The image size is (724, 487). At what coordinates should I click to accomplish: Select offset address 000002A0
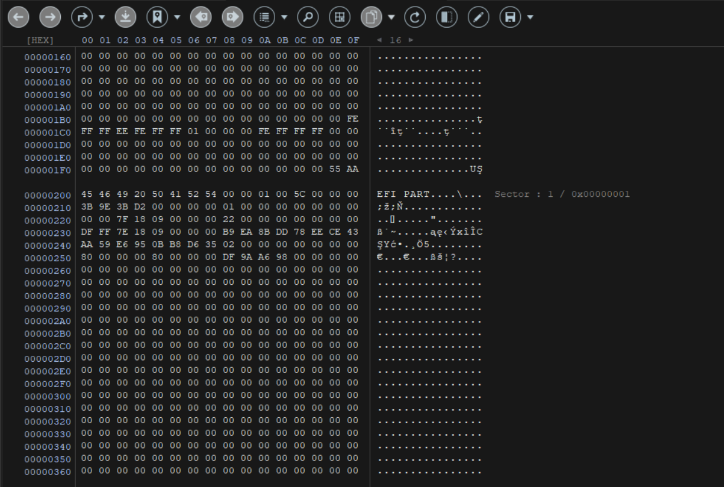[x=47, y=321]
